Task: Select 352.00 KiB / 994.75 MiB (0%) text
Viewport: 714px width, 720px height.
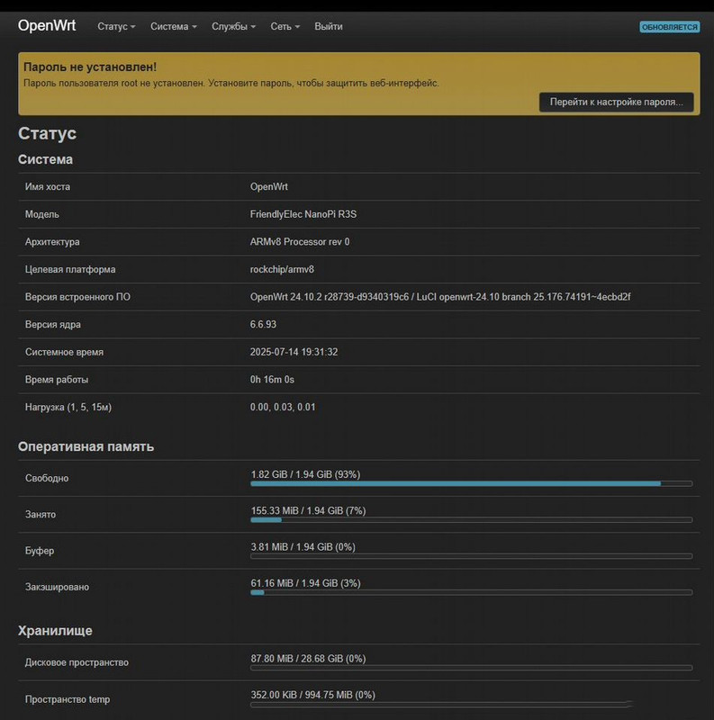Action: click(x=313, y=695)
